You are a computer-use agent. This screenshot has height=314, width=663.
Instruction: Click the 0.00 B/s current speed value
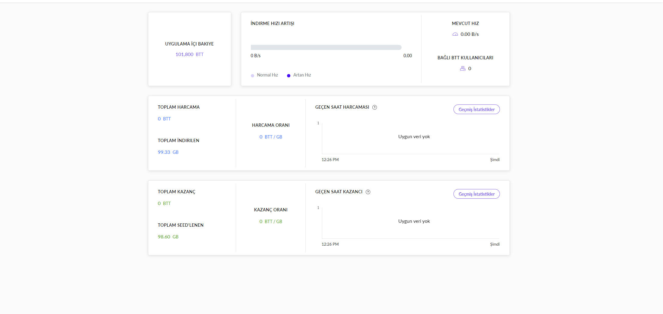click(469, 34)
